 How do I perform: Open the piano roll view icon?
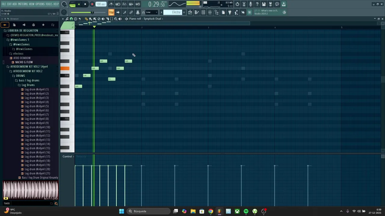197,12
